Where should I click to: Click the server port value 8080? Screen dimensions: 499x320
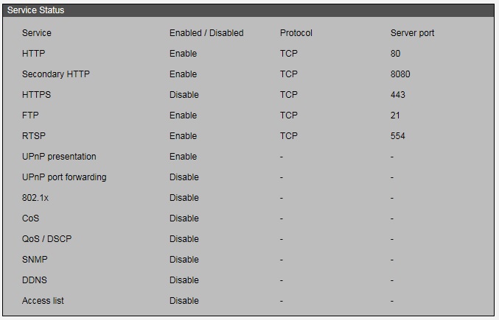coord(400,74)
